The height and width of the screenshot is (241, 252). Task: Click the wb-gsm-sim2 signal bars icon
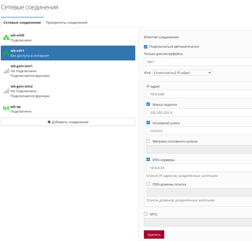pos(6,91)
